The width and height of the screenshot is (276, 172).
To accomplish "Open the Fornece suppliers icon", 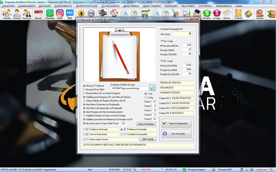I will pyautogui.click(x=17, y=14).
